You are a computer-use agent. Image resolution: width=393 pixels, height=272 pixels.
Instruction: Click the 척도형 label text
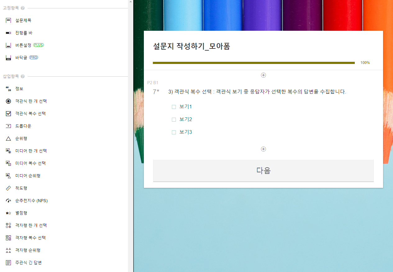21,188
